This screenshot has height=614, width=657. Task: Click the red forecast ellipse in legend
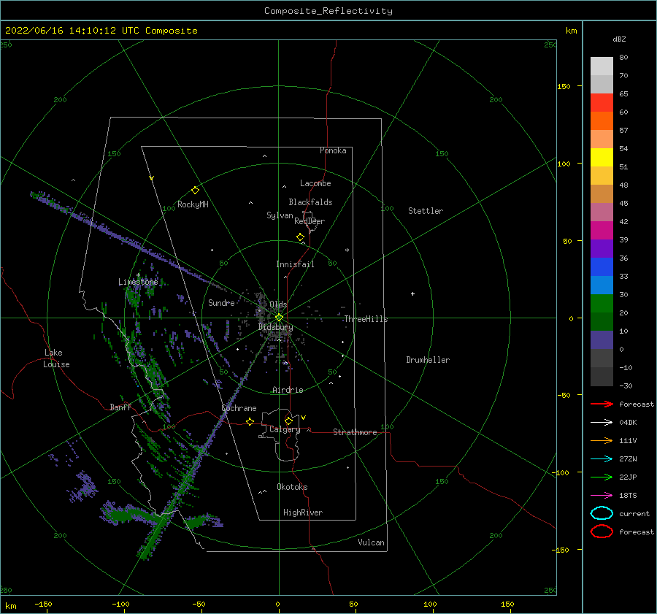click(602, 532)
